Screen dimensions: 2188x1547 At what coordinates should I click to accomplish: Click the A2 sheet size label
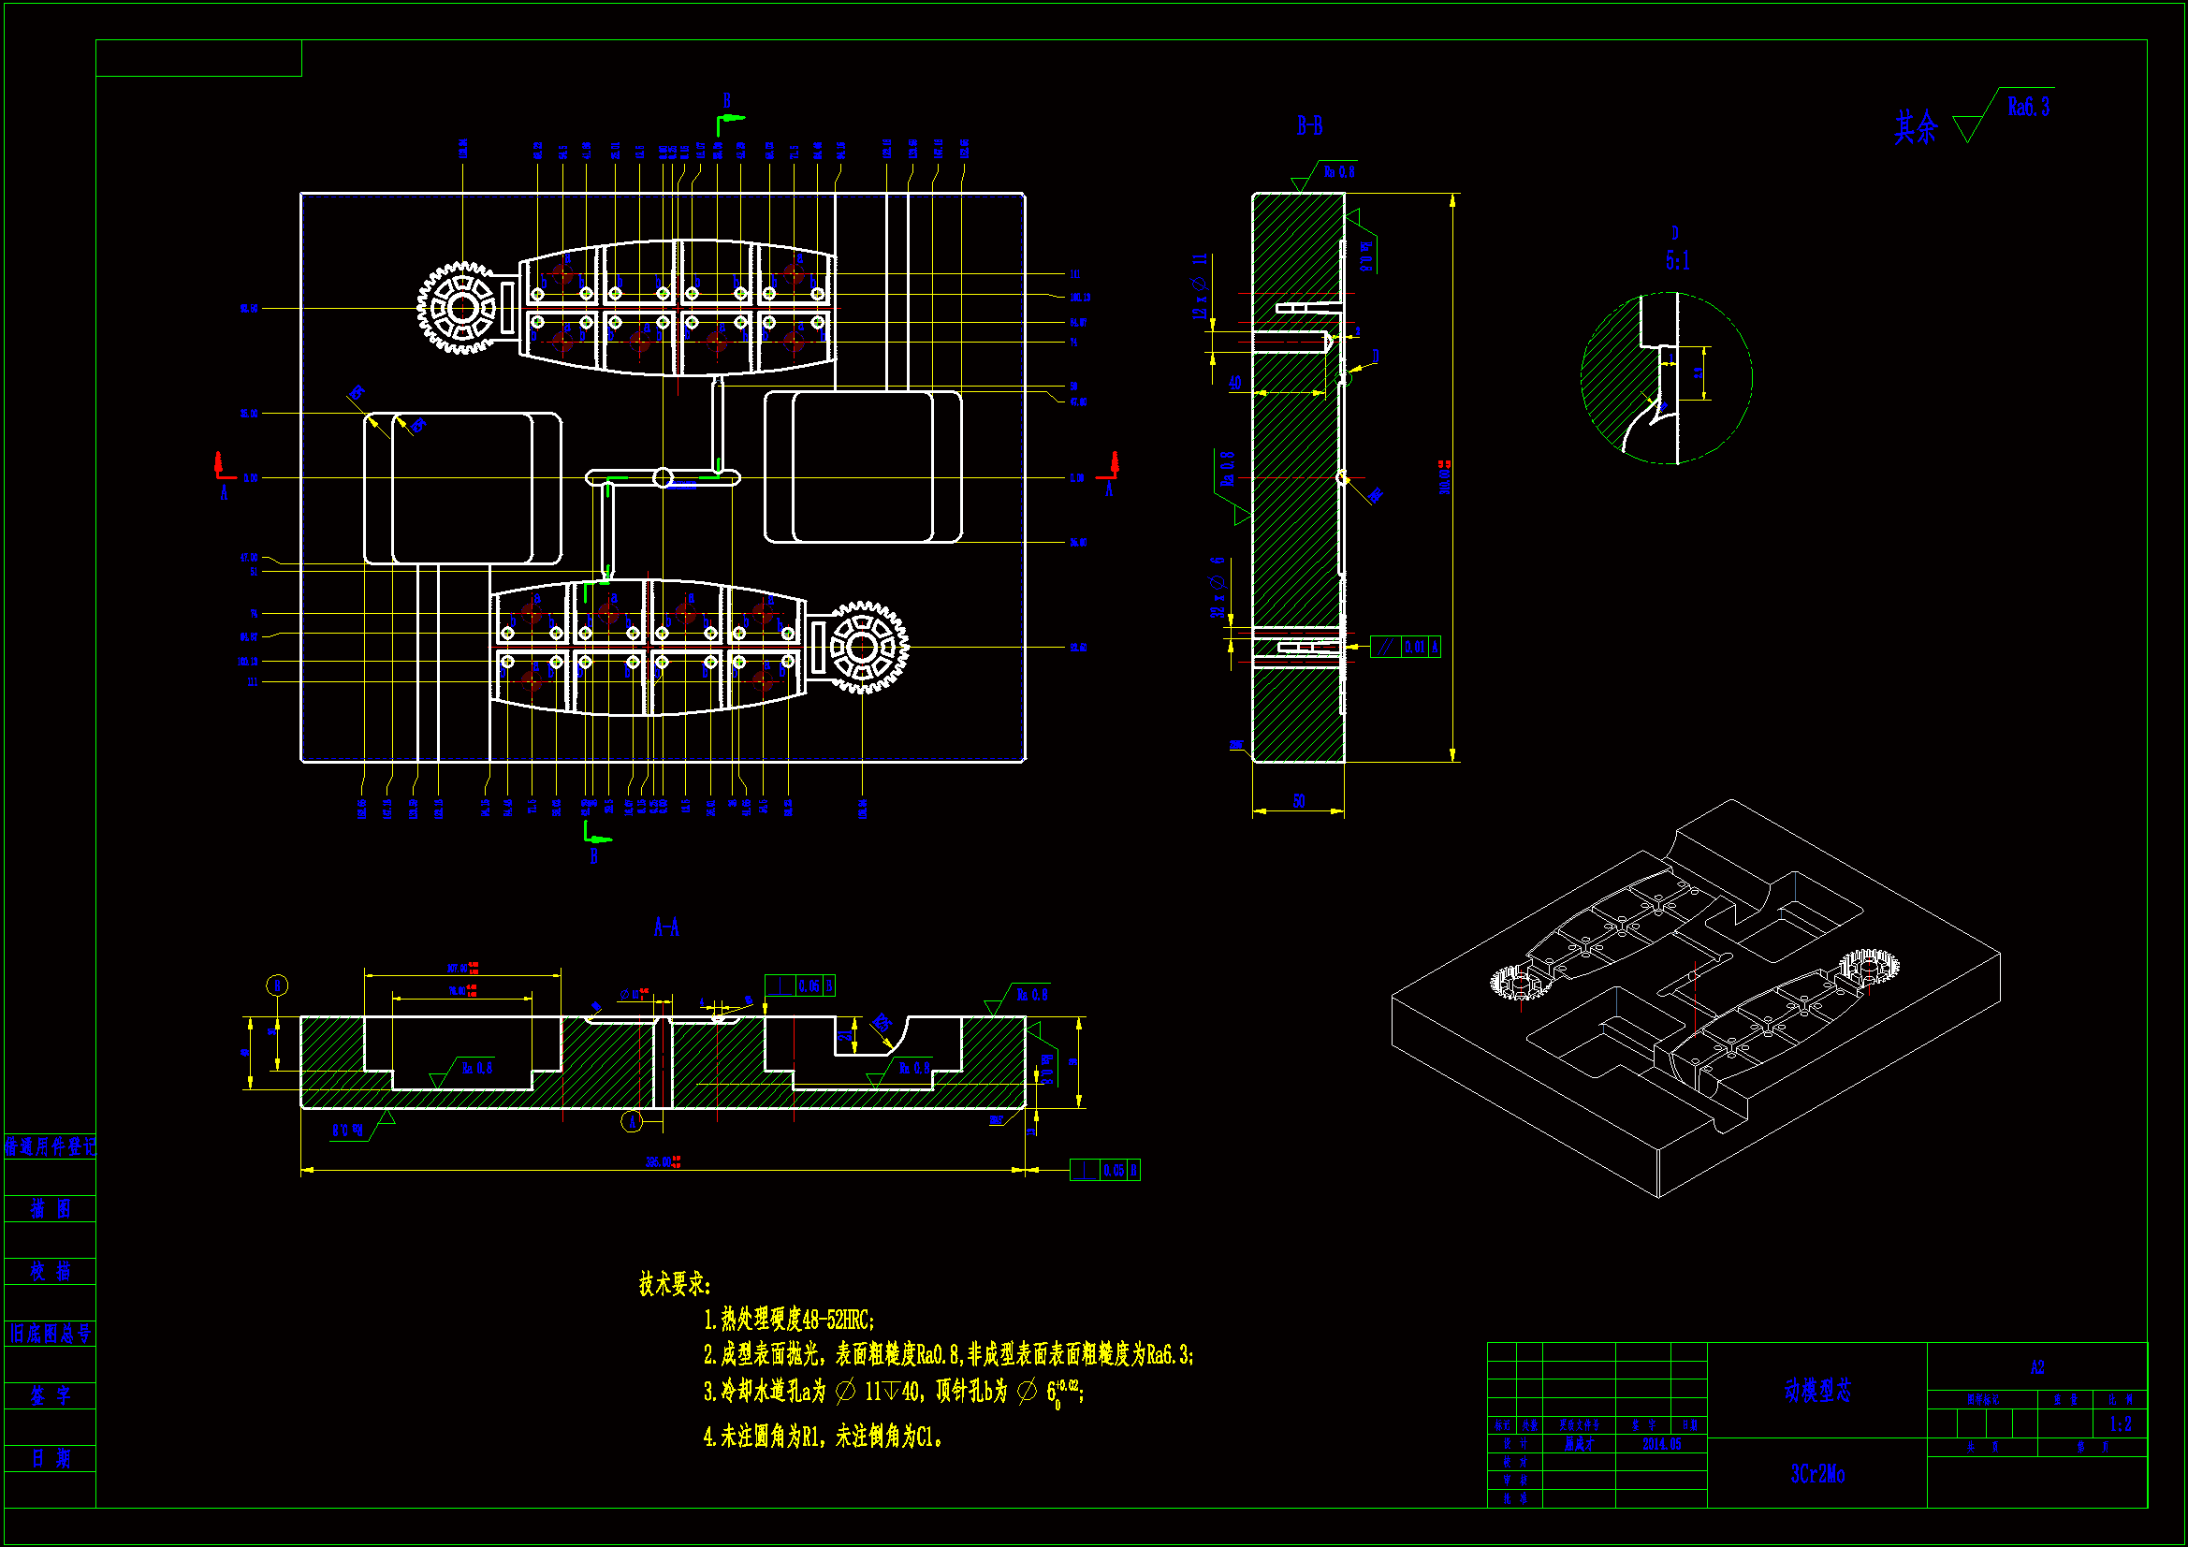pyautogui.click(x=2036, y=1368)
